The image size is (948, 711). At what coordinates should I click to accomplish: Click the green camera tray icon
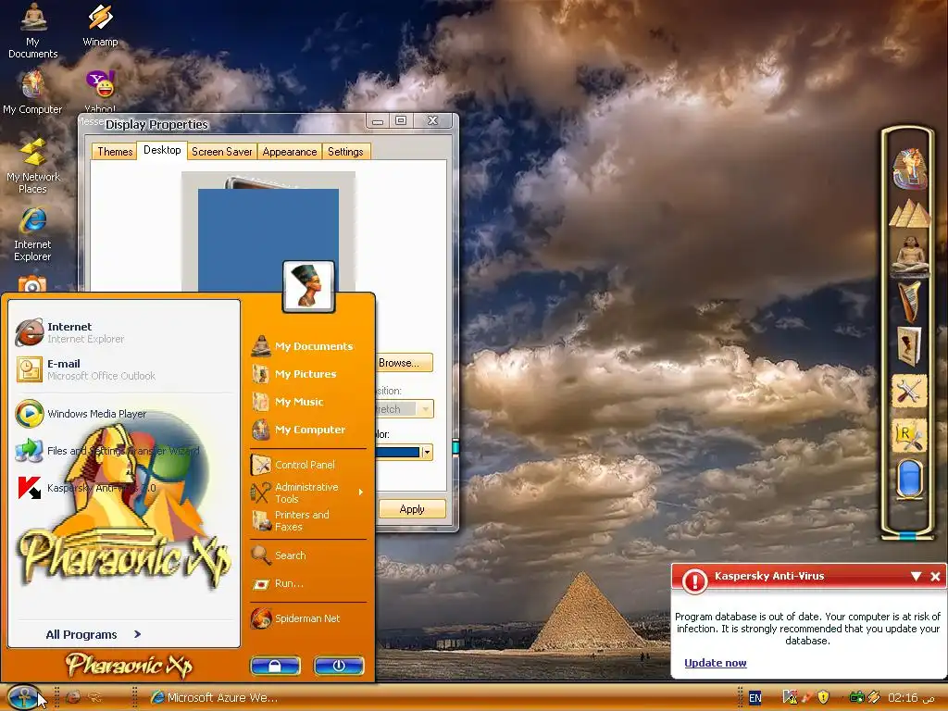pyautogui.click(x=856, y=697)
